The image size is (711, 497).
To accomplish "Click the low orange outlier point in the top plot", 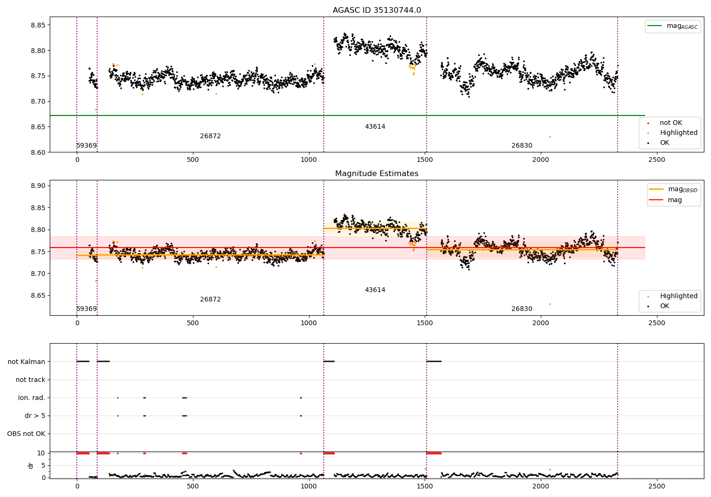I will pos(550,137).
